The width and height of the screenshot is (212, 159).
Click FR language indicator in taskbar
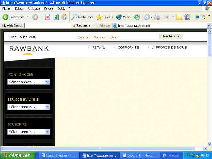(165, 155)
